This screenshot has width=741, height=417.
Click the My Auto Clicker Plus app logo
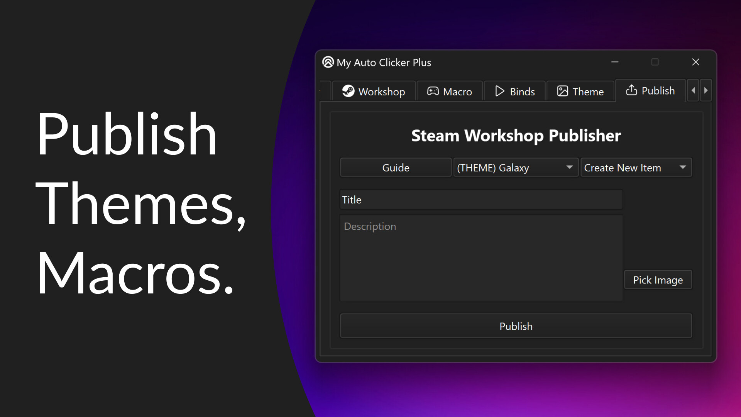(x=328, y=62)
